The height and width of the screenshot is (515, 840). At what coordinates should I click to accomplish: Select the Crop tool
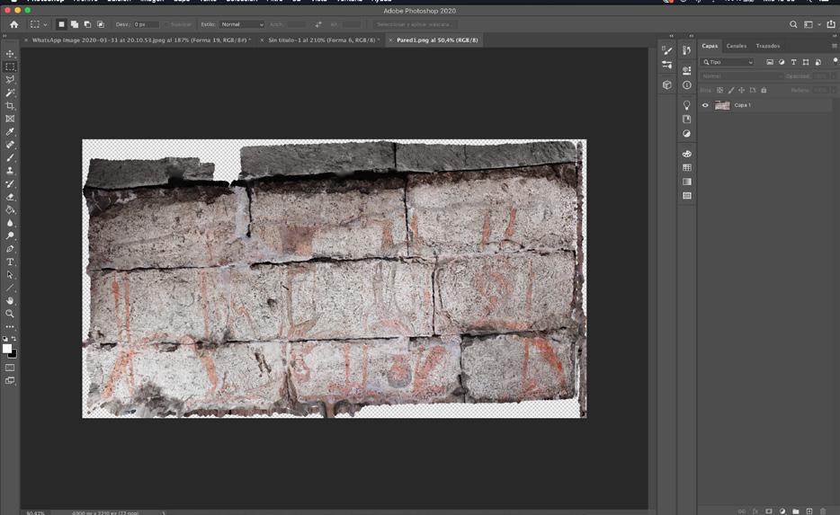(x=10, y=106)
